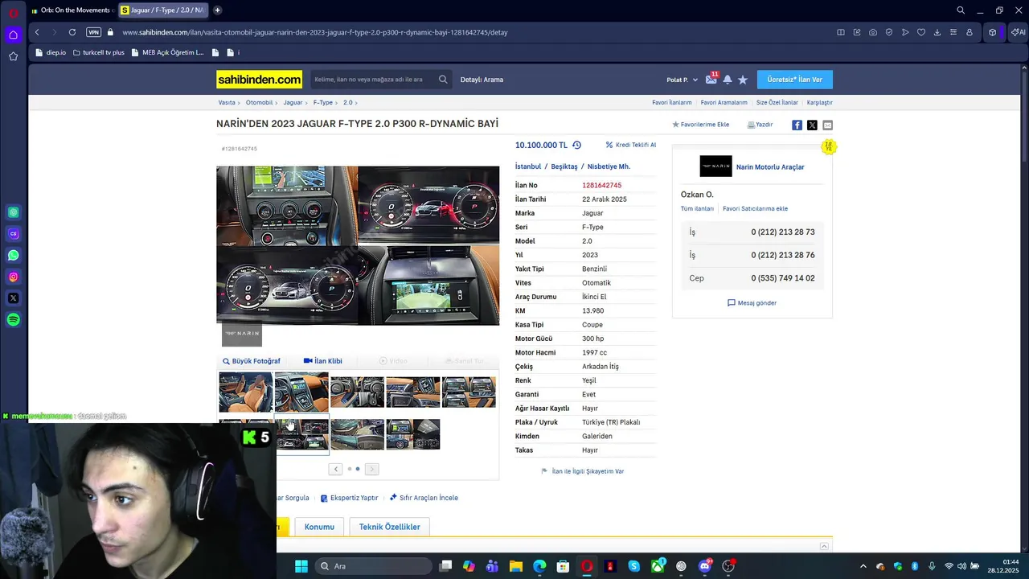Open Microsoft Edge from the taskbar
Viewport: 1029px width, 579px height.
tap(539, 566)
